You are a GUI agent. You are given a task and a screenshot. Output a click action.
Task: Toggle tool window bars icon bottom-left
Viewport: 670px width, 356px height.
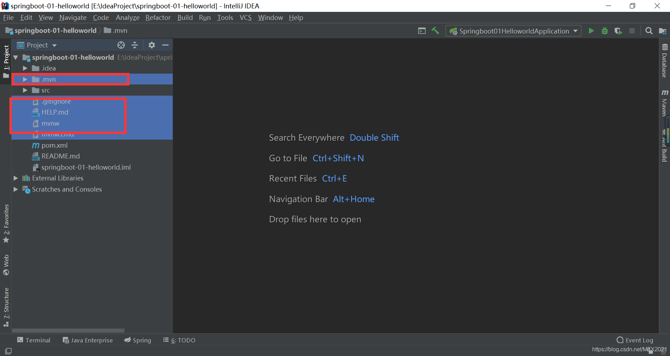click(8, 351)
